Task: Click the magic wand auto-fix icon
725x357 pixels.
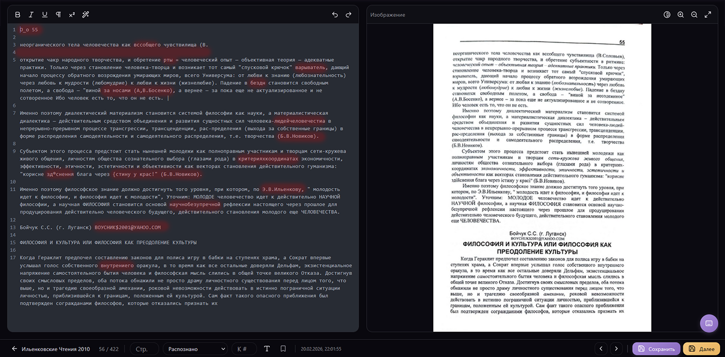Action: (85, 15)
